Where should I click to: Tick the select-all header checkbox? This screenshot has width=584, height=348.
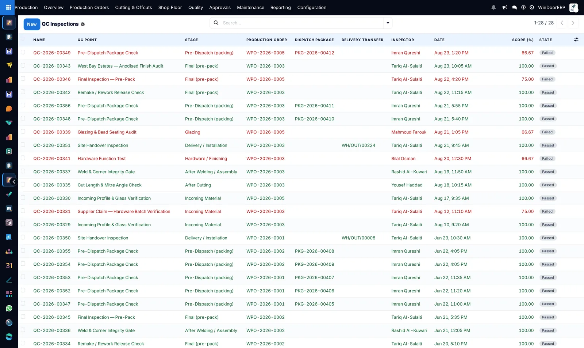tap(23, 39)
